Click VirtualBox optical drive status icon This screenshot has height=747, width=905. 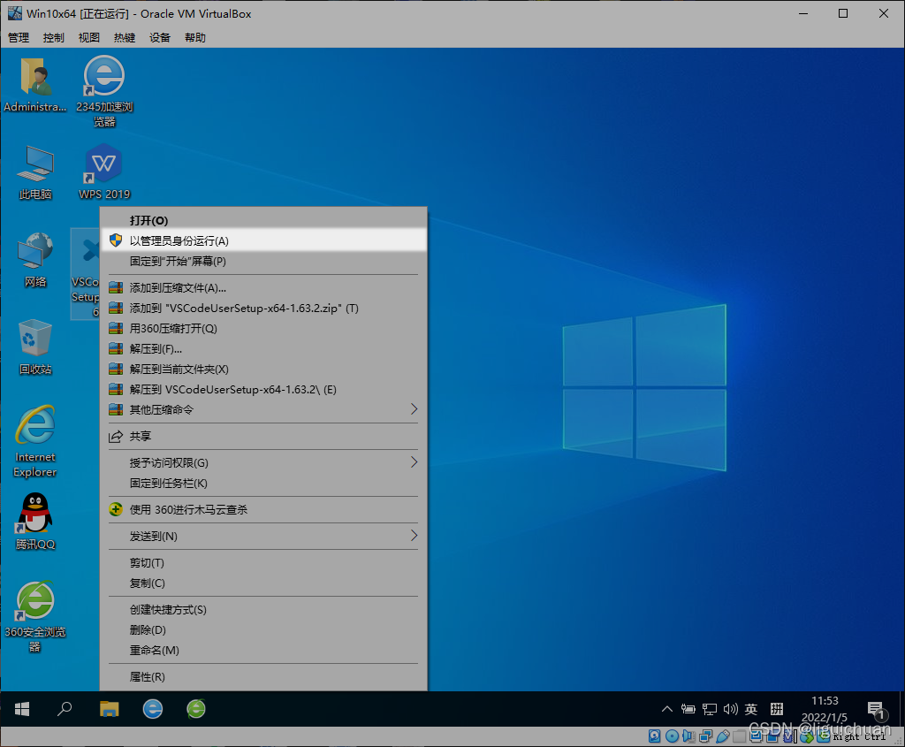672,736
